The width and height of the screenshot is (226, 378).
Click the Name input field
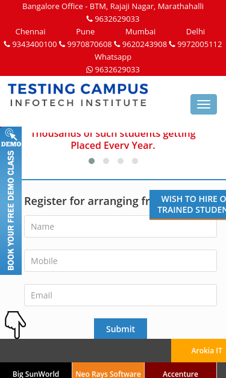coord(121,226)
